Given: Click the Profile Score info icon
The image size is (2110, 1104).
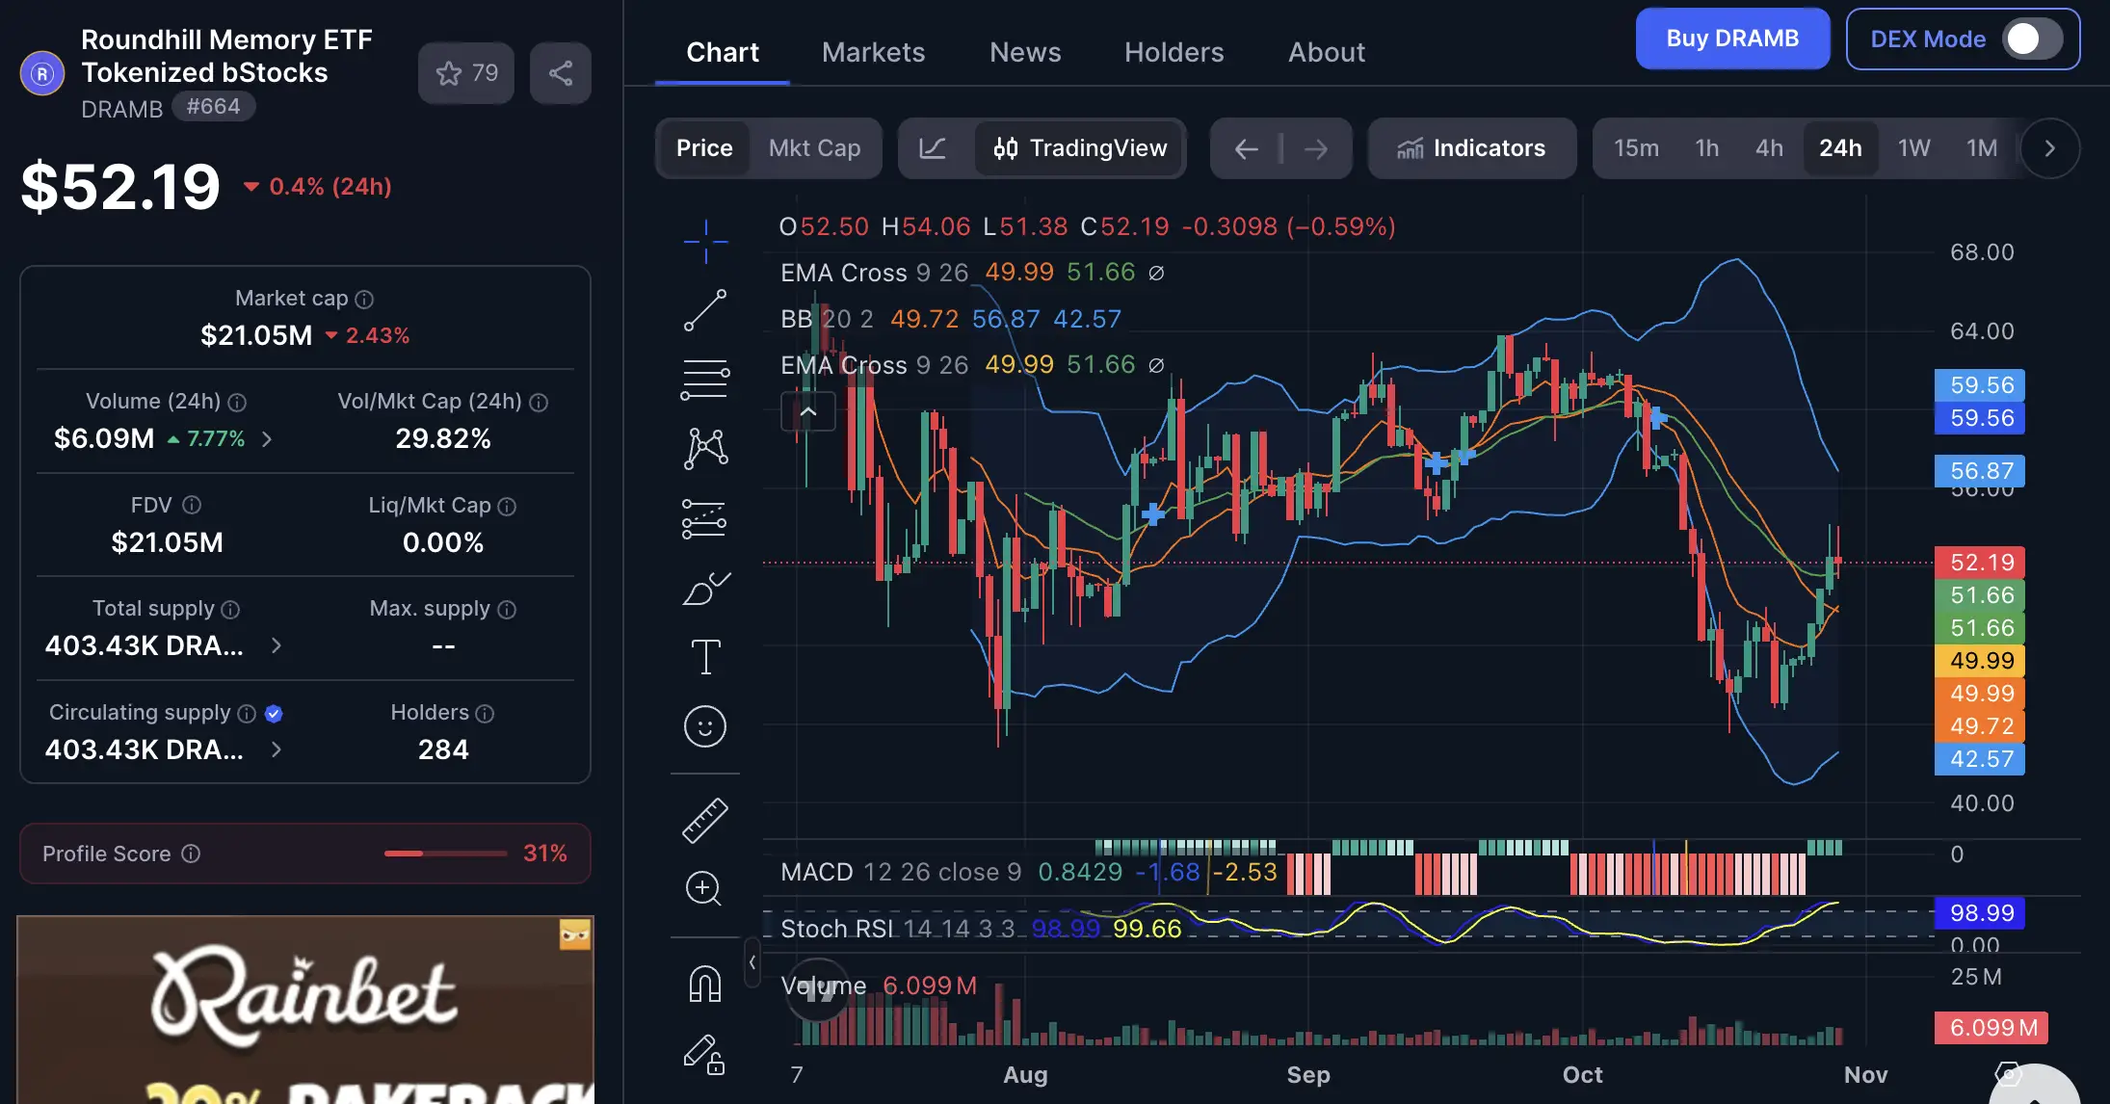Looking at the screenshot, I should pyautogui.click(x=191, y=854).
